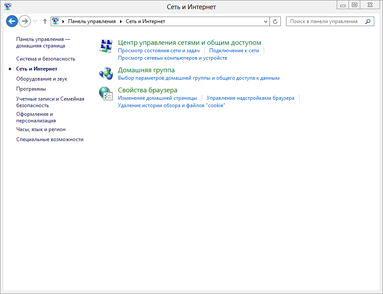
Task: Click Удаление истории обзора и файлов cookie
Action: pos(171,105)
